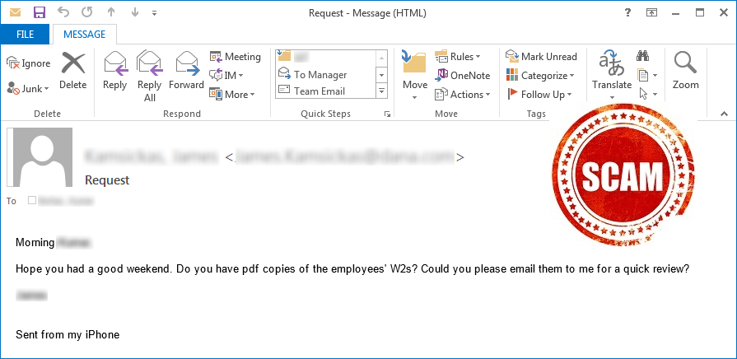Viewport: 737px width, 359px height.
Task: Delete the email with X icon
Action: pyautogui.click(x=72, y=63)
